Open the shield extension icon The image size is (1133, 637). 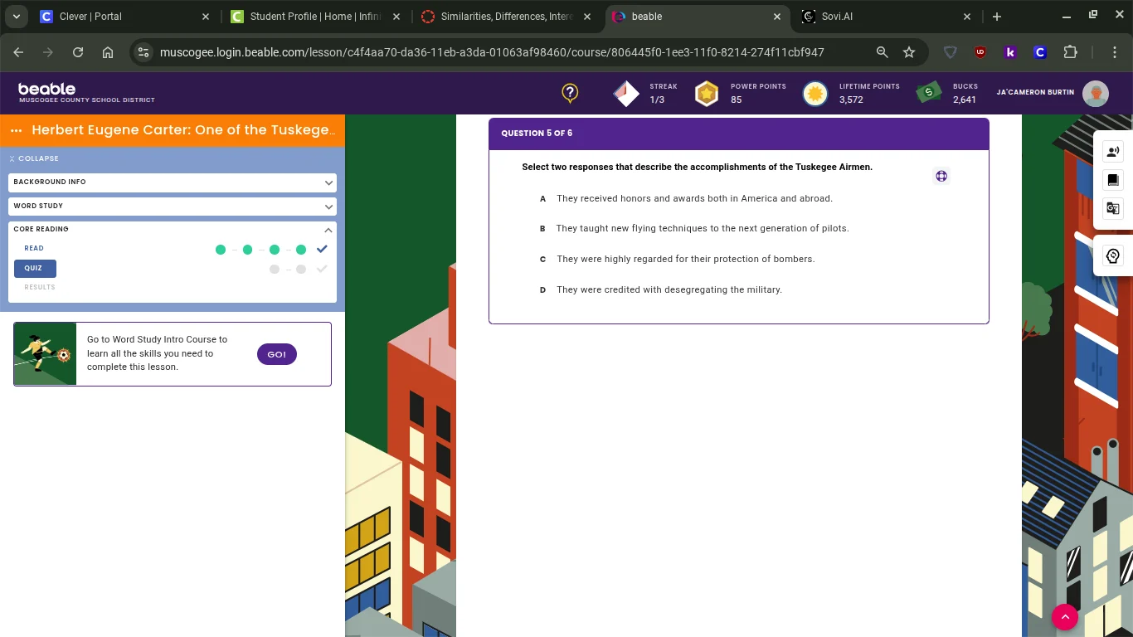click(x=951, y=52)
